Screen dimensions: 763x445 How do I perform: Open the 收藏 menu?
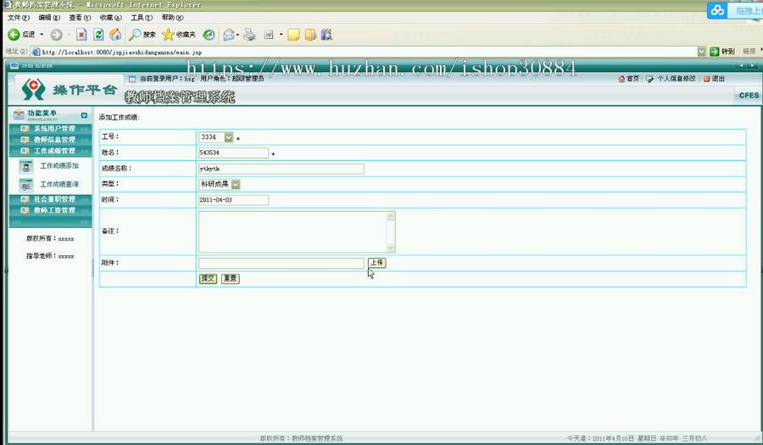(x=110, y=18)
